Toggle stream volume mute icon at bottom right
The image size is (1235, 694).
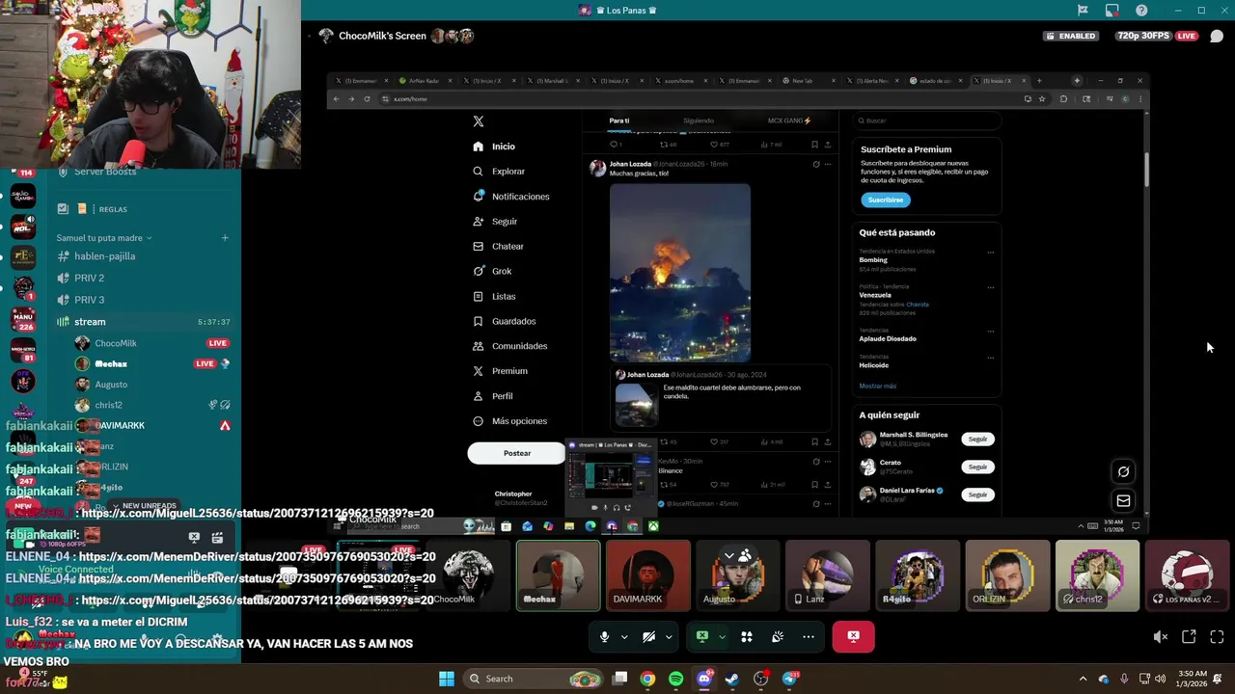point(1161,637)
